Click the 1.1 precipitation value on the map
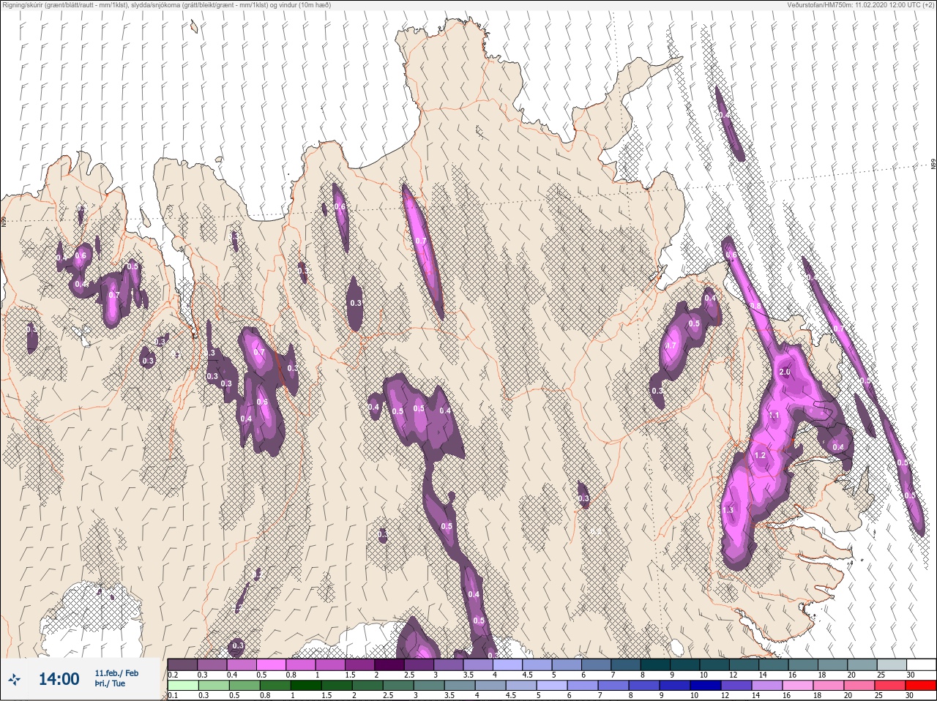 (774, 416)
